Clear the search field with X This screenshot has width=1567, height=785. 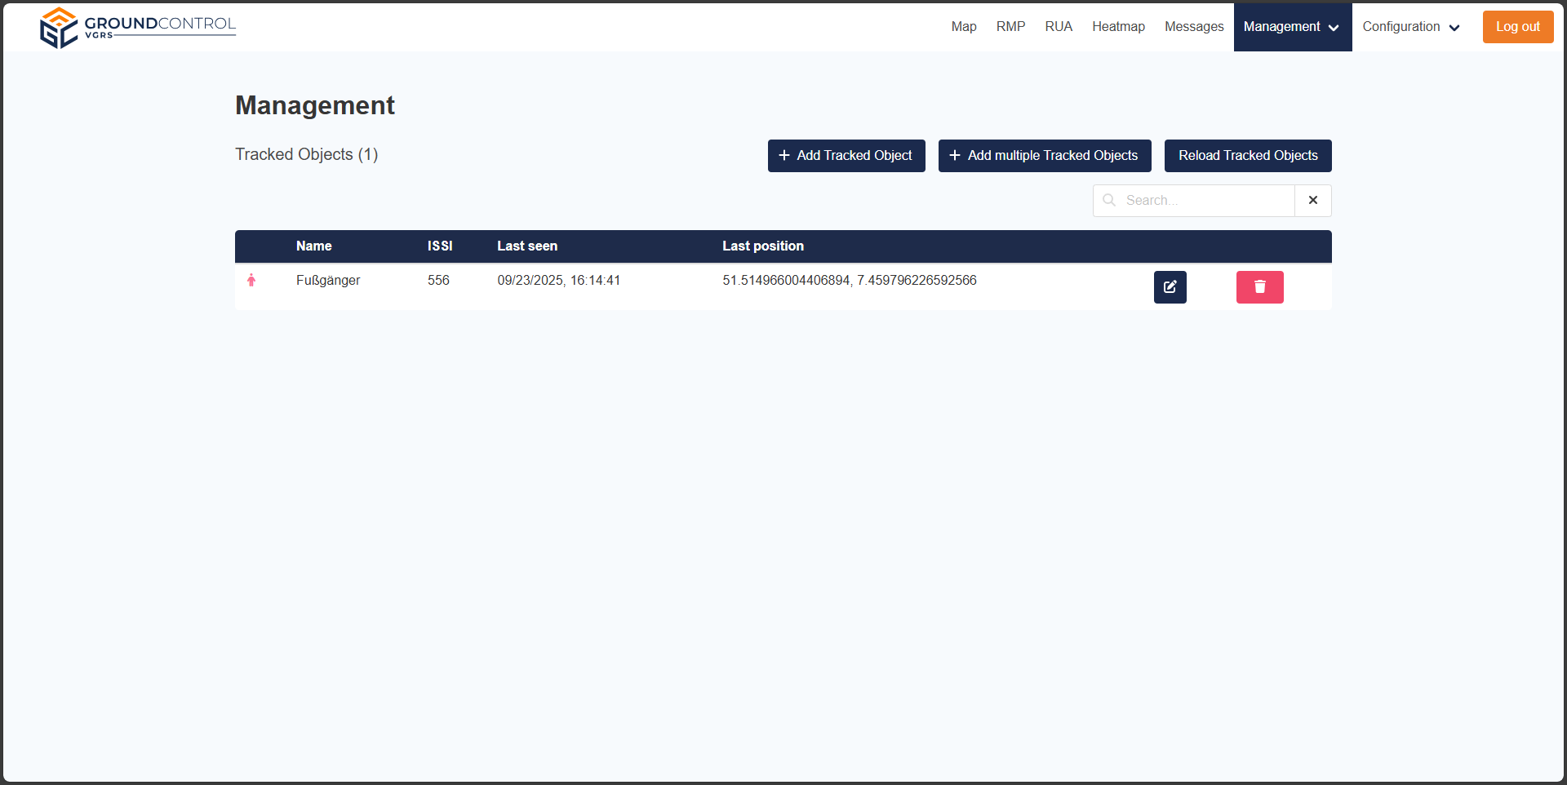coord(1312,201)
